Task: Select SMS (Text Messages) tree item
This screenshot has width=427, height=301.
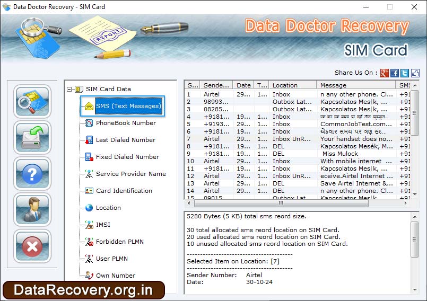Action: pyautogui.click(x=128, y=106)
